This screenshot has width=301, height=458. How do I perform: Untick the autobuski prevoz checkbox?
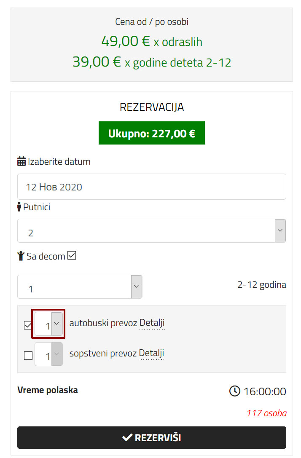(28, 325)
